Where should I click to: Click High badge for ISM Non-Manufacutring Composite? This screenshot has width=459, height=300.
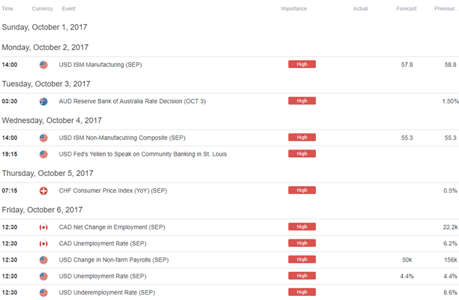302,138
